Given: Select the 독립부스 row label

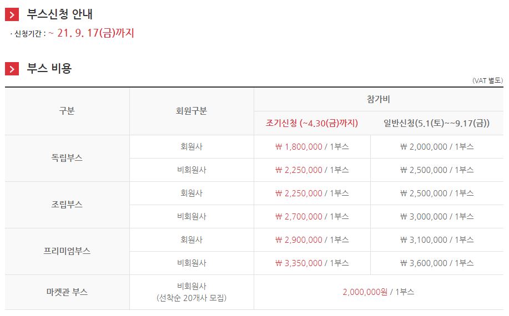Looking at the screenshot, I should pos(67,158).
